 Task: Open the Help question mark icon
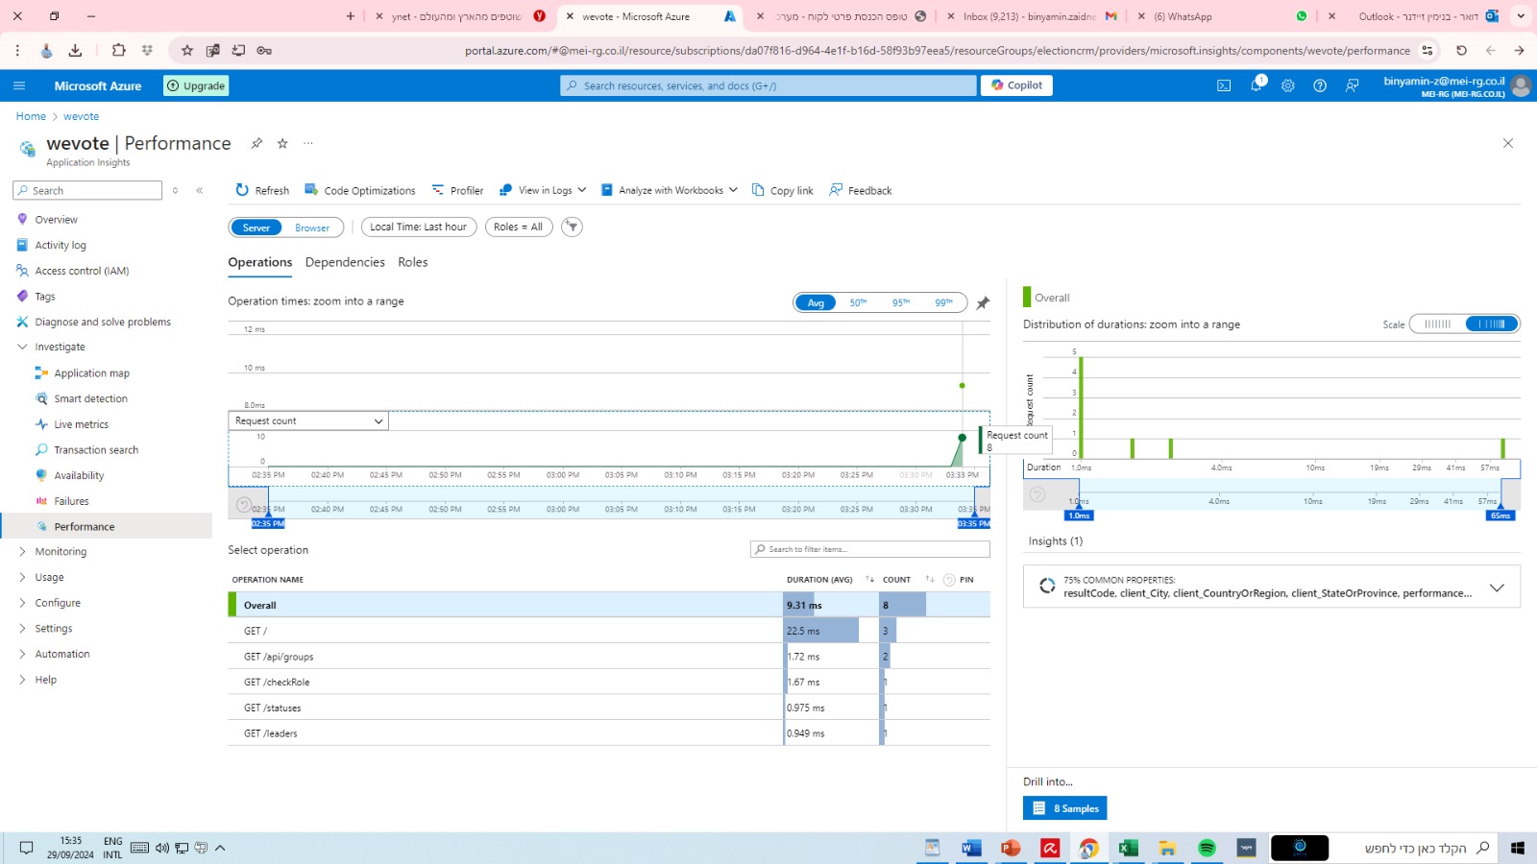click(x=1320, y=85)
